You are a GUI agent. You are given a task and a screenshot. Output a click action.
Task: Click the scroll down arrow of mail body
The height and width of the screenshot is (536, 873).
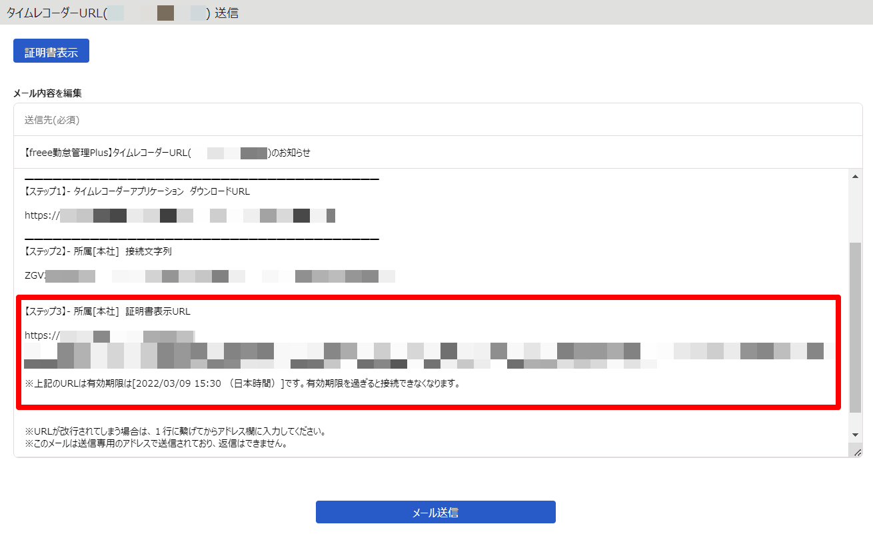(x=855, y=435)
